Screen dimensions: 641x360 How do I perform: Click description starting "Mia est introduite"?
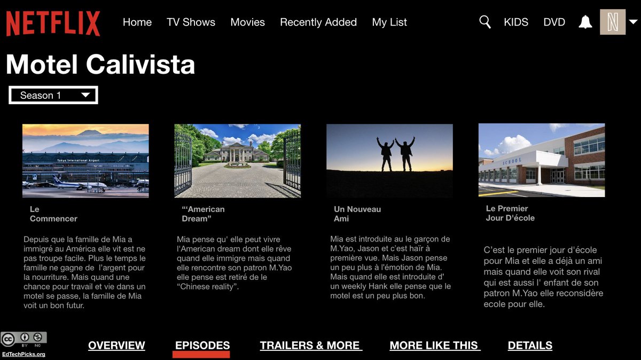[x=391, y=268]
